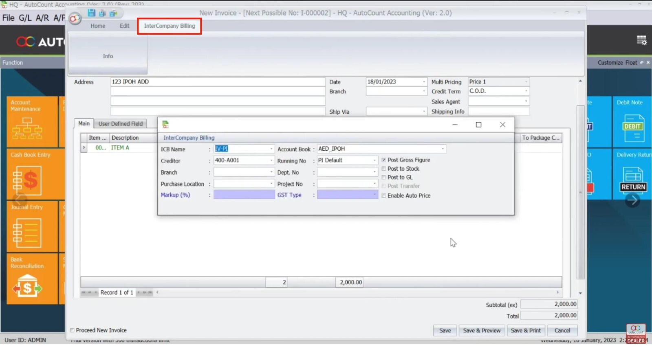Click the AutoCount round application logo button

[x=75, y=19]
